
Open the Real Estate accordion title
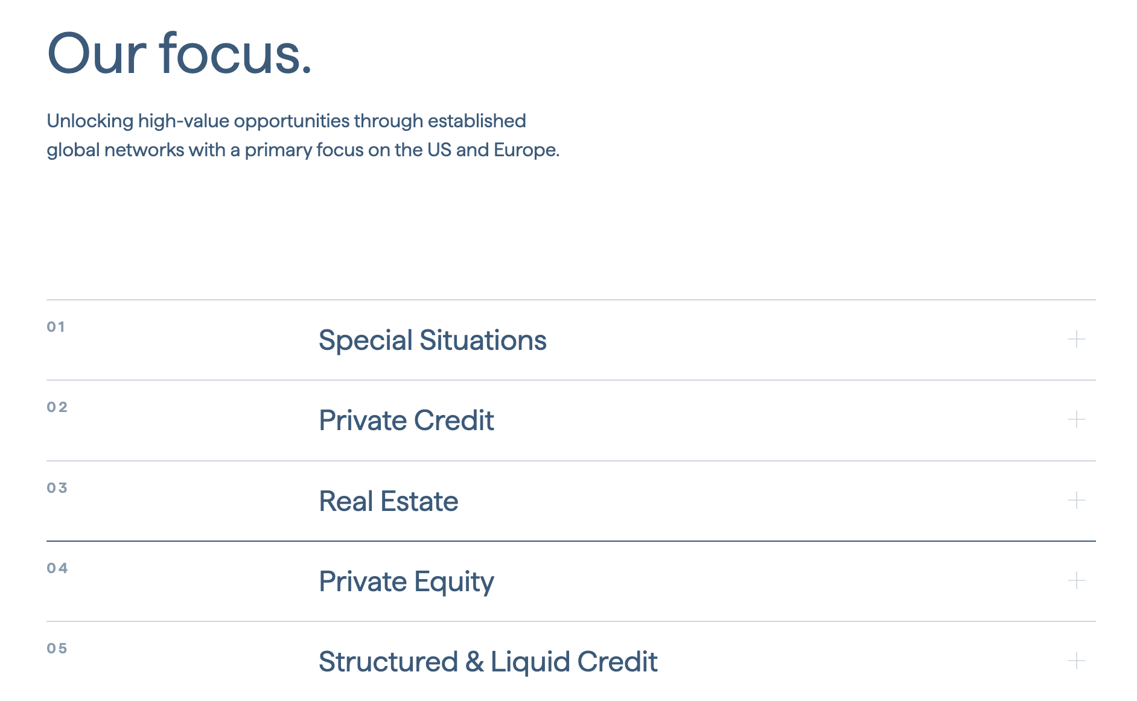tap(388, 501)
